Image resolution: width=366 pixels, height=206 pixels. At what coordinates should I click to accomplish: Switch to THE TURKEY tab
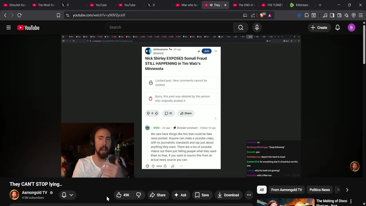click(x=272, y=5)
